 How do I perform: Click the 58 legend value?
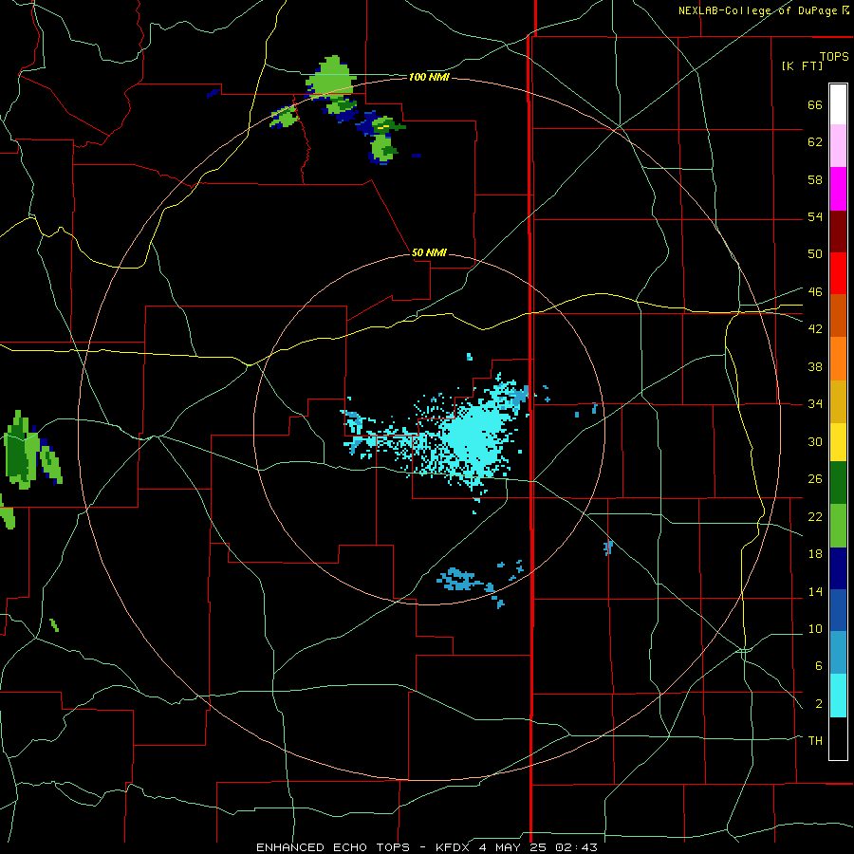[x=815, y=179]
